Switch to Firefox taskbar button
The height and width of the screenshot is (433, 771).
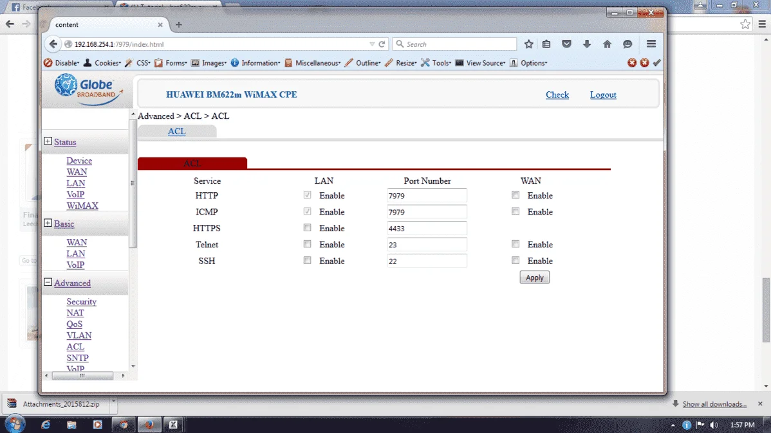[x=149, y=425]
